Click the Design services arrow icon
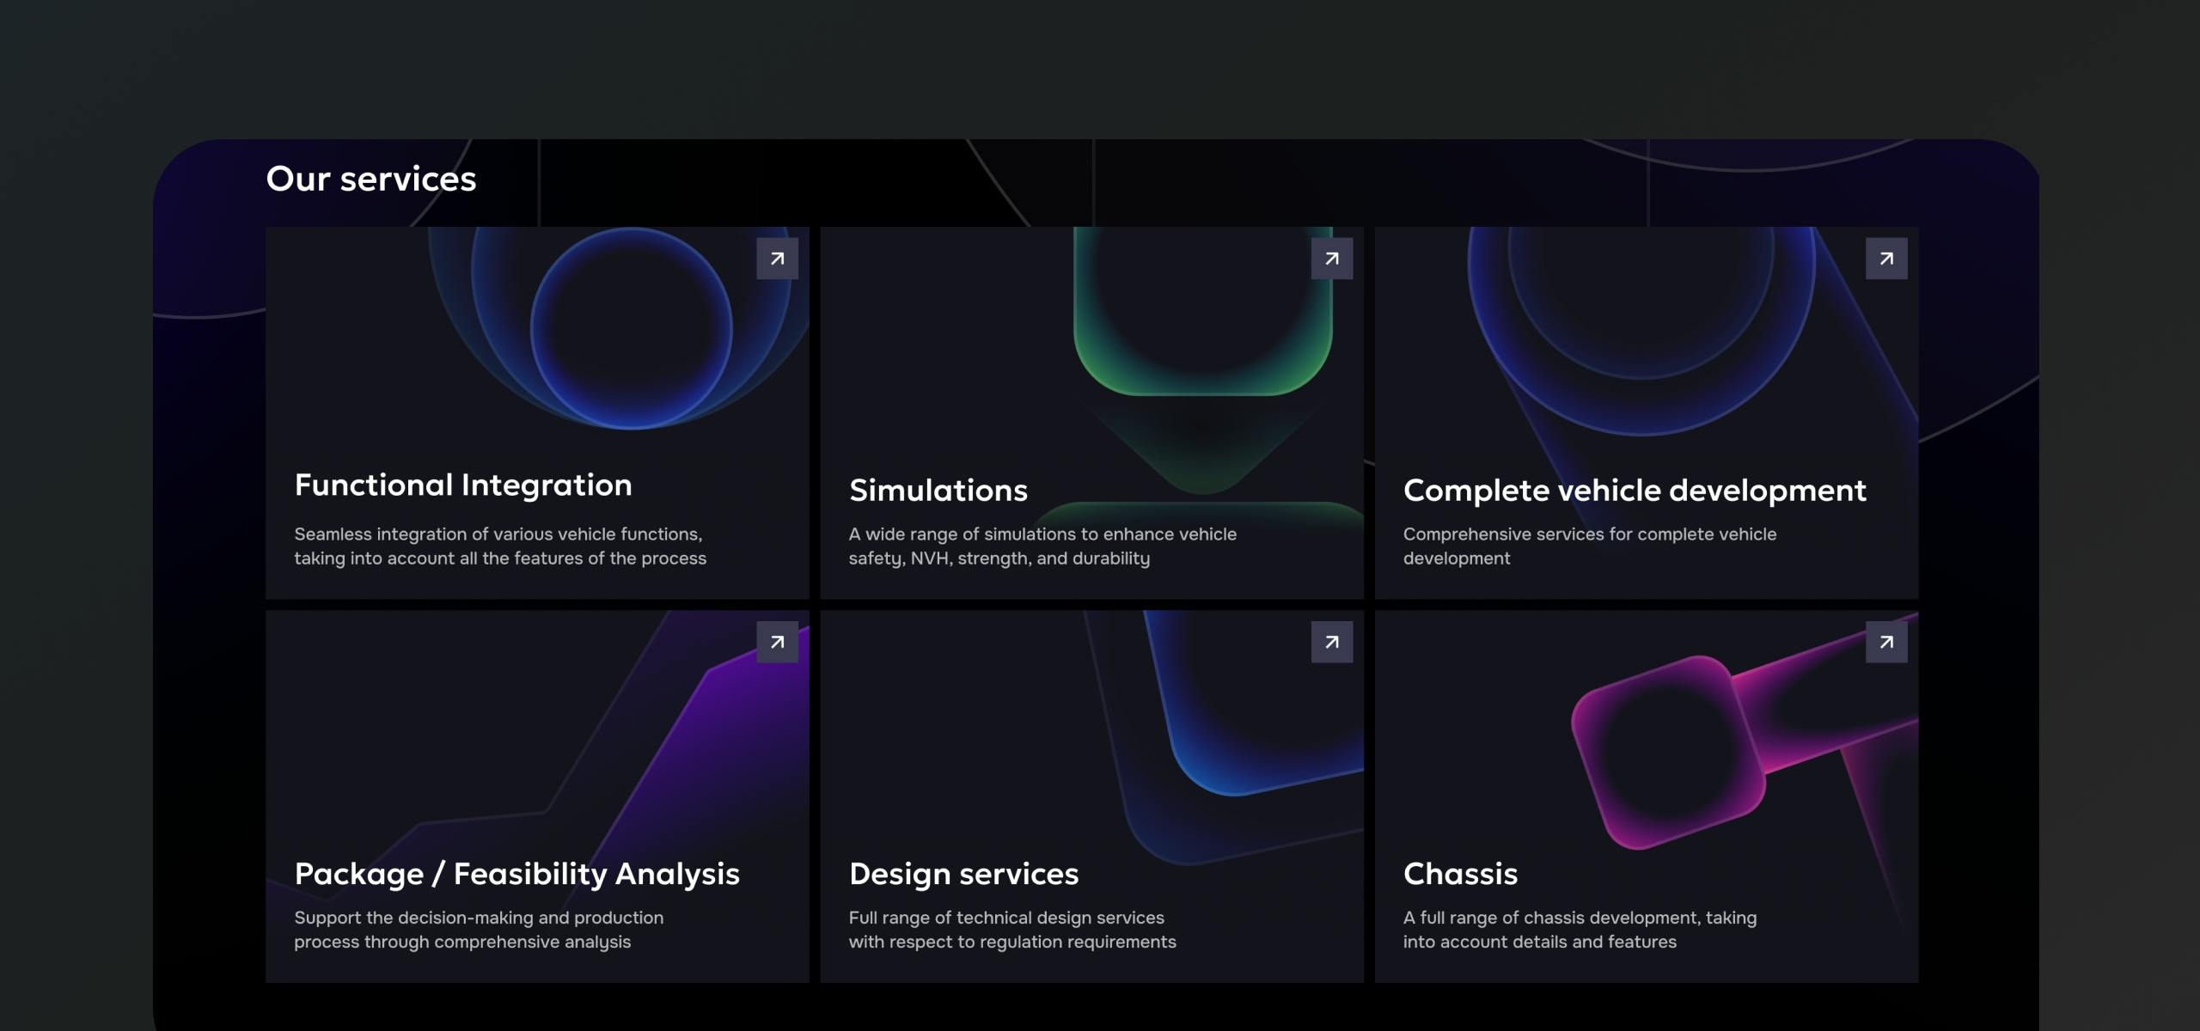The height and width of the screenshot is (1031, 2200). click(x=1331, y=642)
